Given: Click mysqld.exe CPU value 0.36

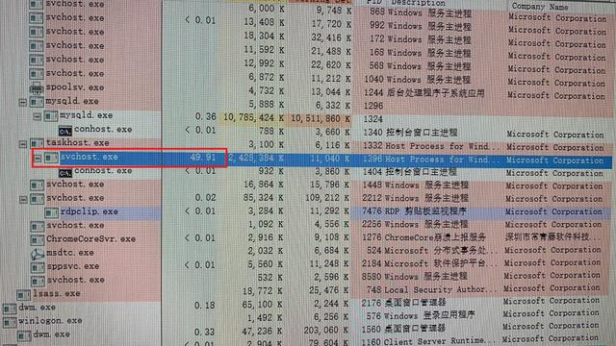Looking at the screenshot, I should (205, 116).
